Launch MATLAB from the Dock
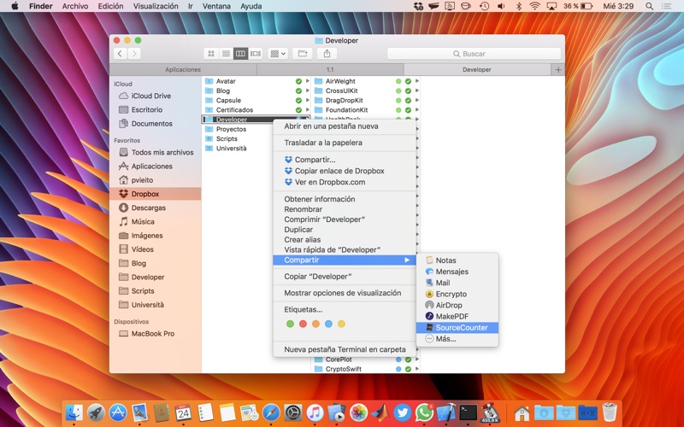Screen dimensions: 684x427 coord(380,412)
